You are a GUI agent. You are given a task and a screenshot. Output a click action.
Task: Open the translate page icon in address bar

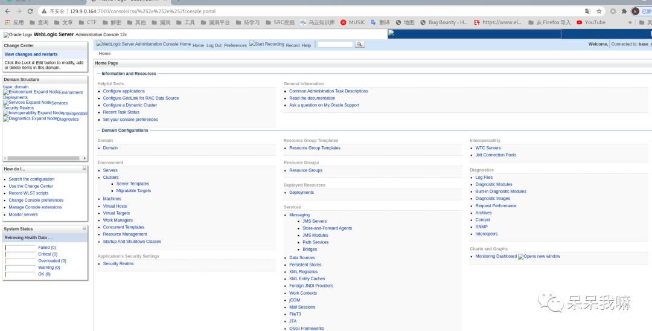(x=587, y=11)
